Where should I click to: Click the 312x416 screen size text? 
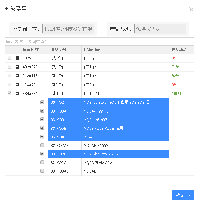[30, 76]
